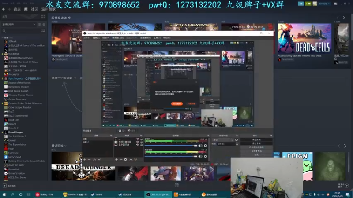The width and height of the screenshot is (353, 198).
Task: Open OBS 编辑(E) menu
Action: click(x=96, y=38)
